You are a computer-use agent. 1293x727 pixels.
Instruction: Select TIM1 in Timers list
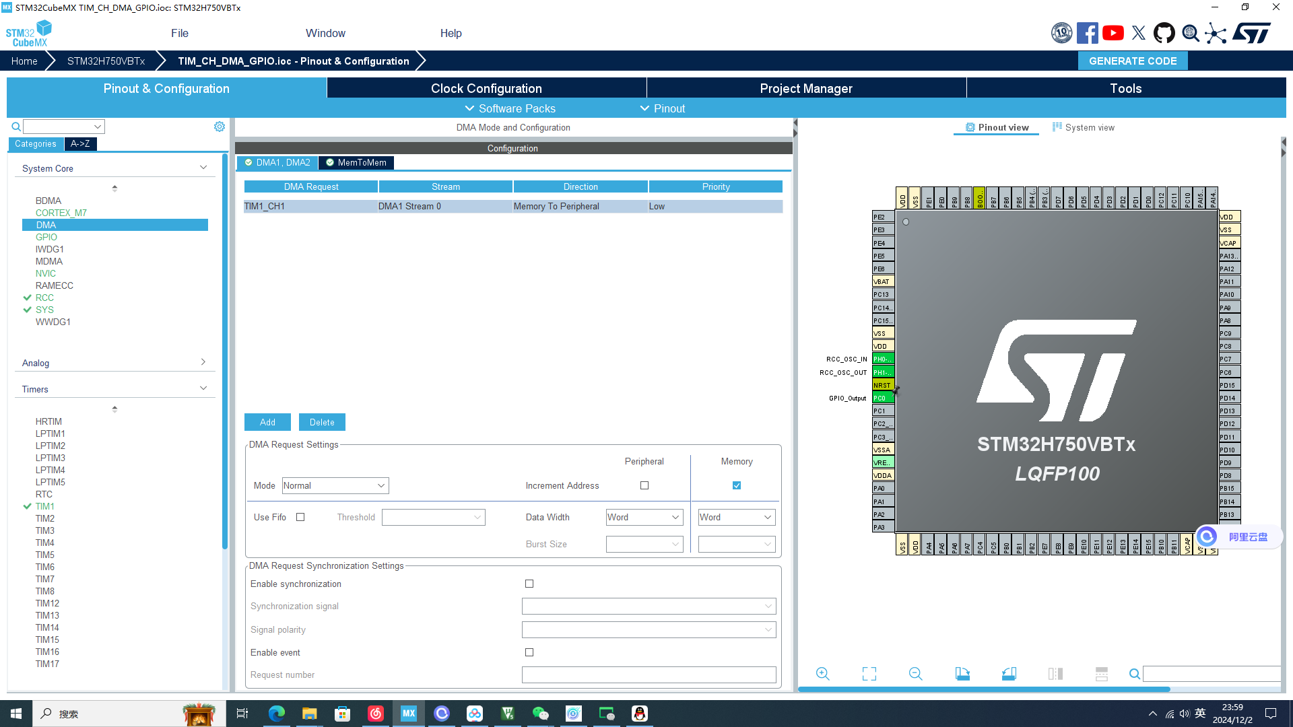[x=45, y=506]
